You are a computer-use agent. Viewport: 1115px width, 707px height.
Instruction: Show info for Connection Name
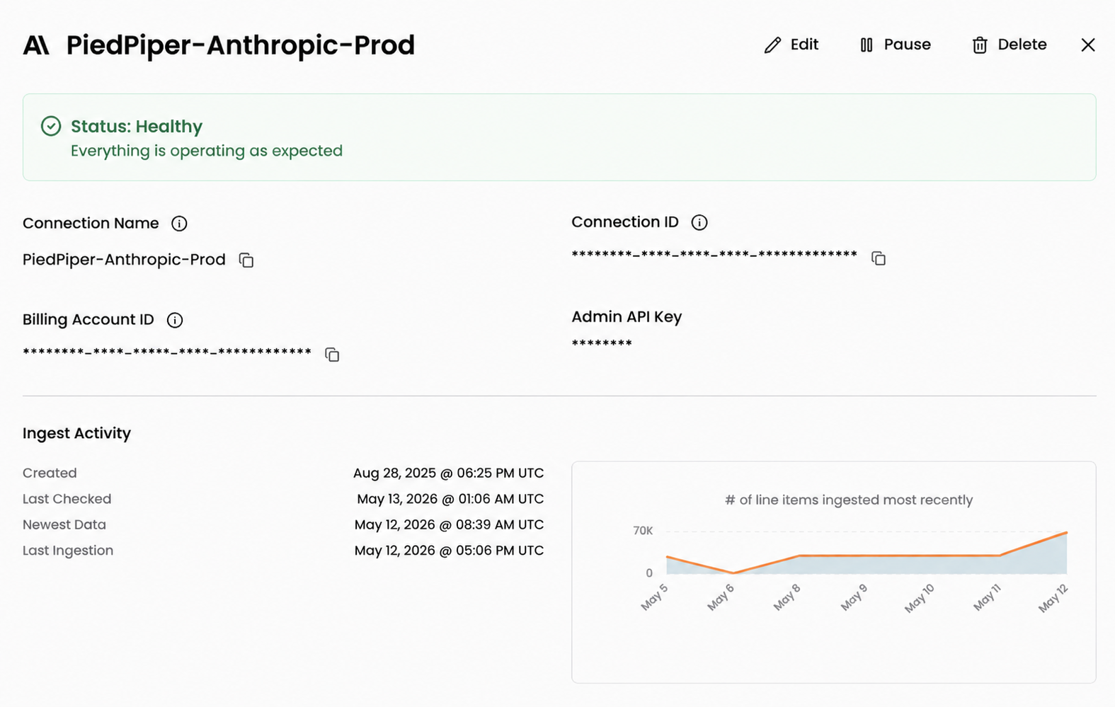coord(179,224)
